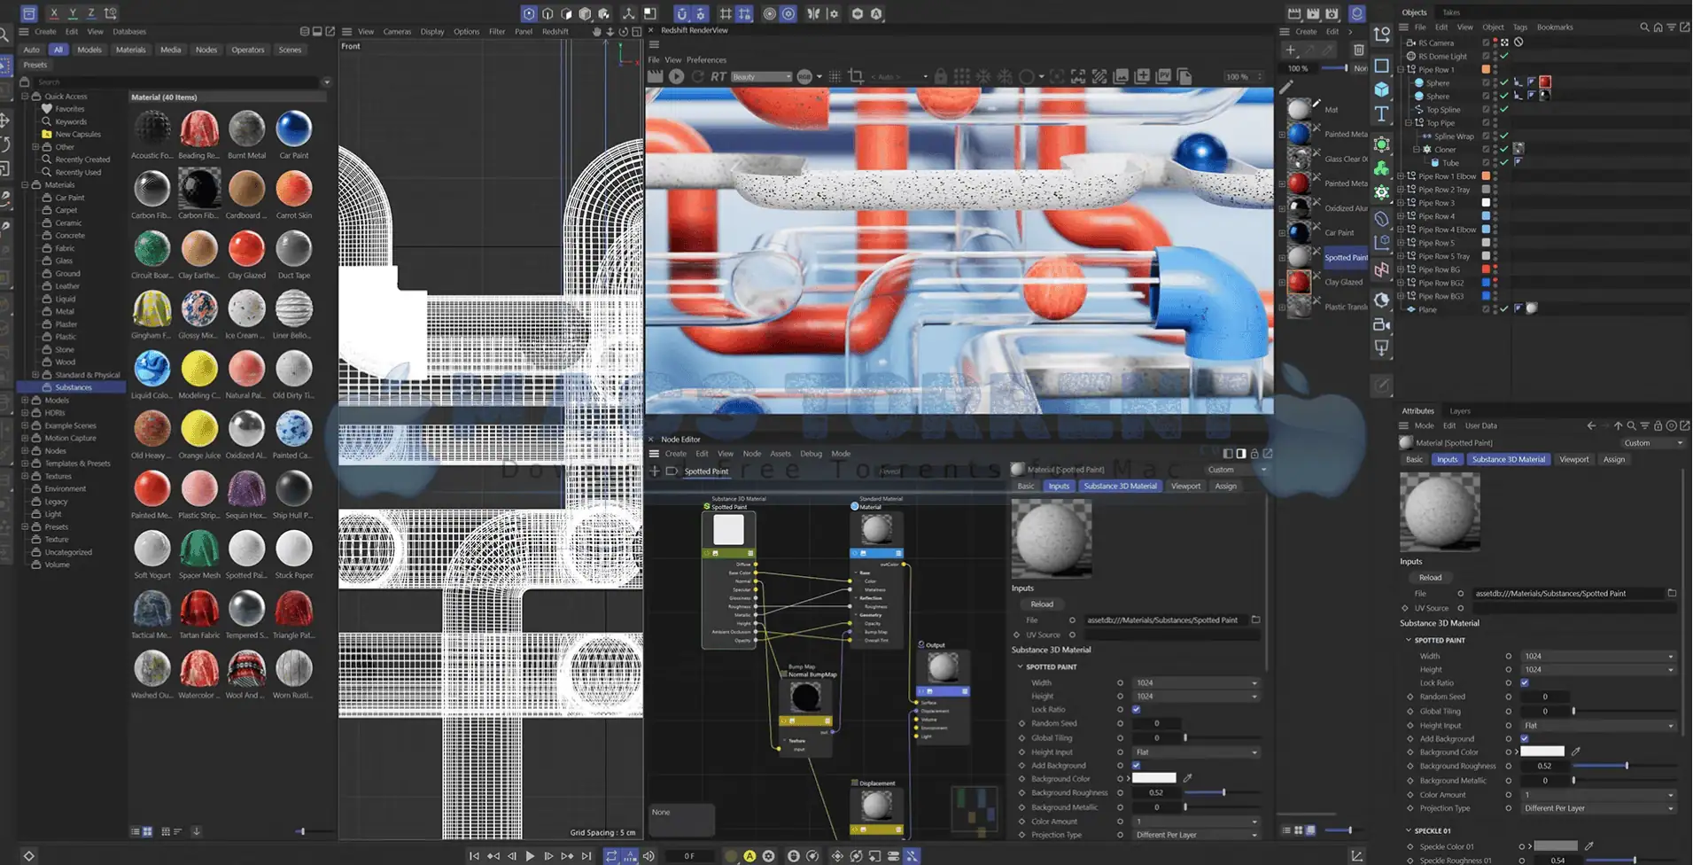Click Speckle Color 01 swatch
Screen dimensions: 1693x865
(1556, 846)
